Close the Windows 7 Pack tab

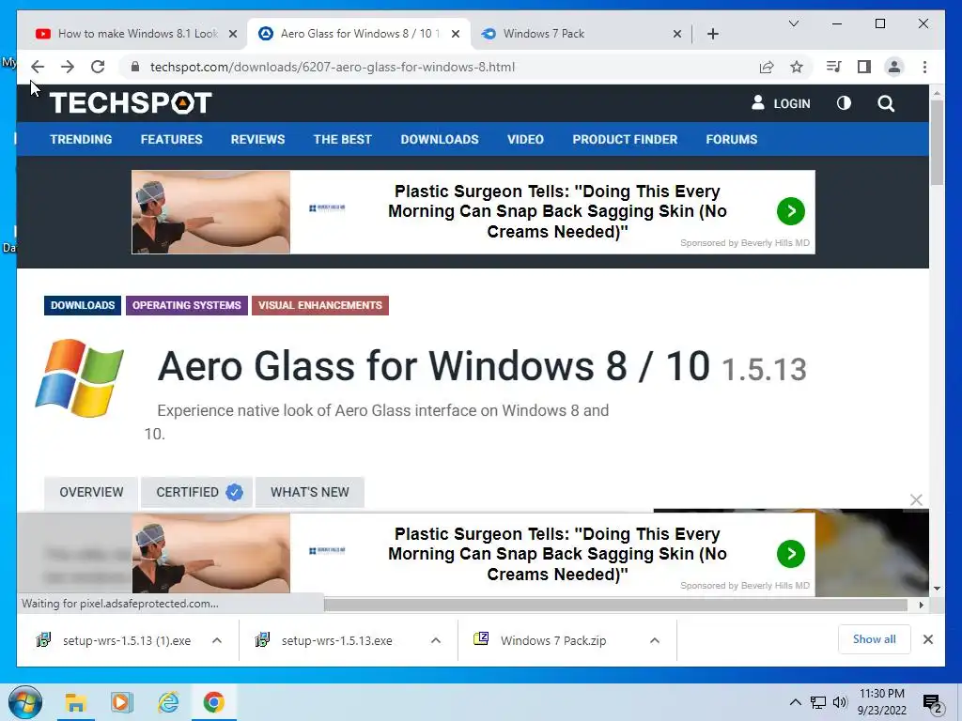pyautogui.click(x=676, y=34)
